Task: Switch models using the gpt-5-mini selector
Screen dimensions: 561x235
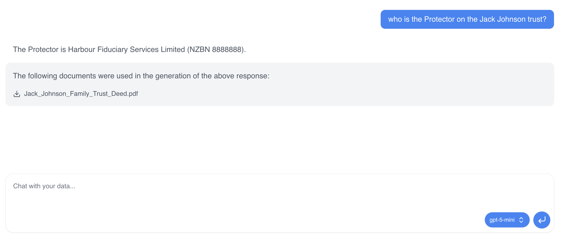Action: click(x=507, y=220)
